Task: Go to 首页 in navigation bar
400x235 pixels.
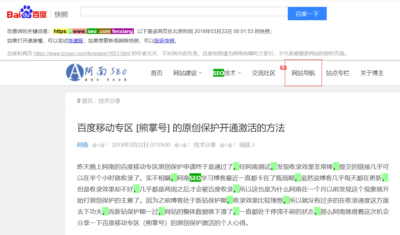Action: (157, 73)
